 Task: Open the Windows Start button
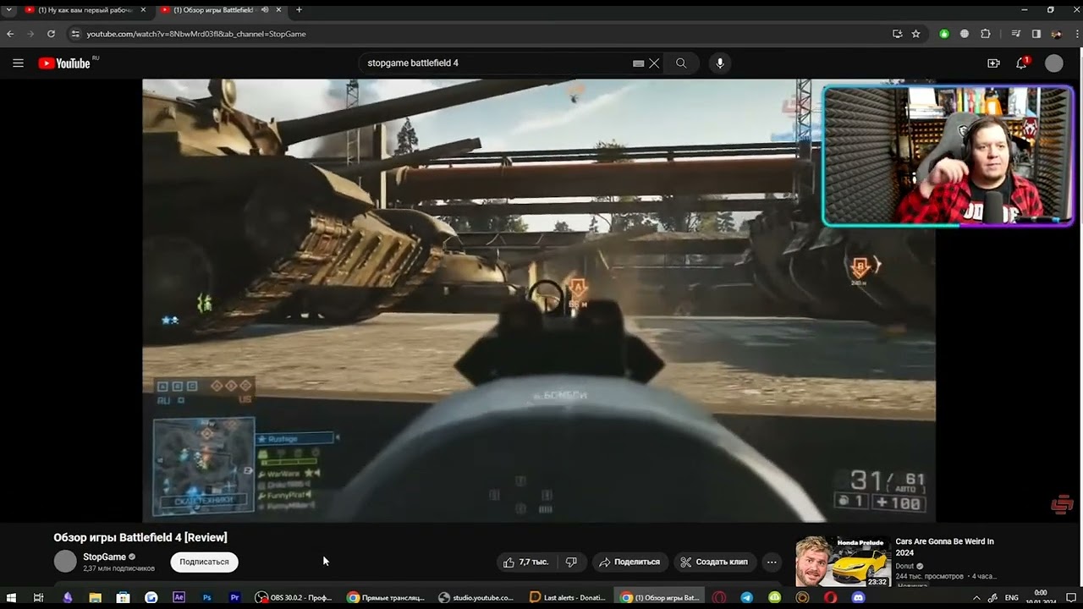click(11, 597)
